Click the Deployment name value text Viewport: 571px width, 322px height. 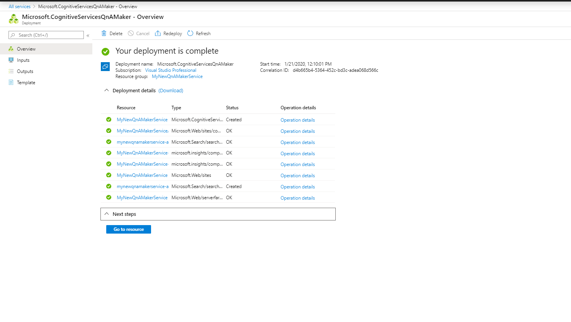pos(195,64)
